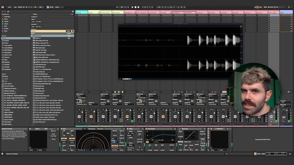Open the Tunings library category

(x=6, y=67)
